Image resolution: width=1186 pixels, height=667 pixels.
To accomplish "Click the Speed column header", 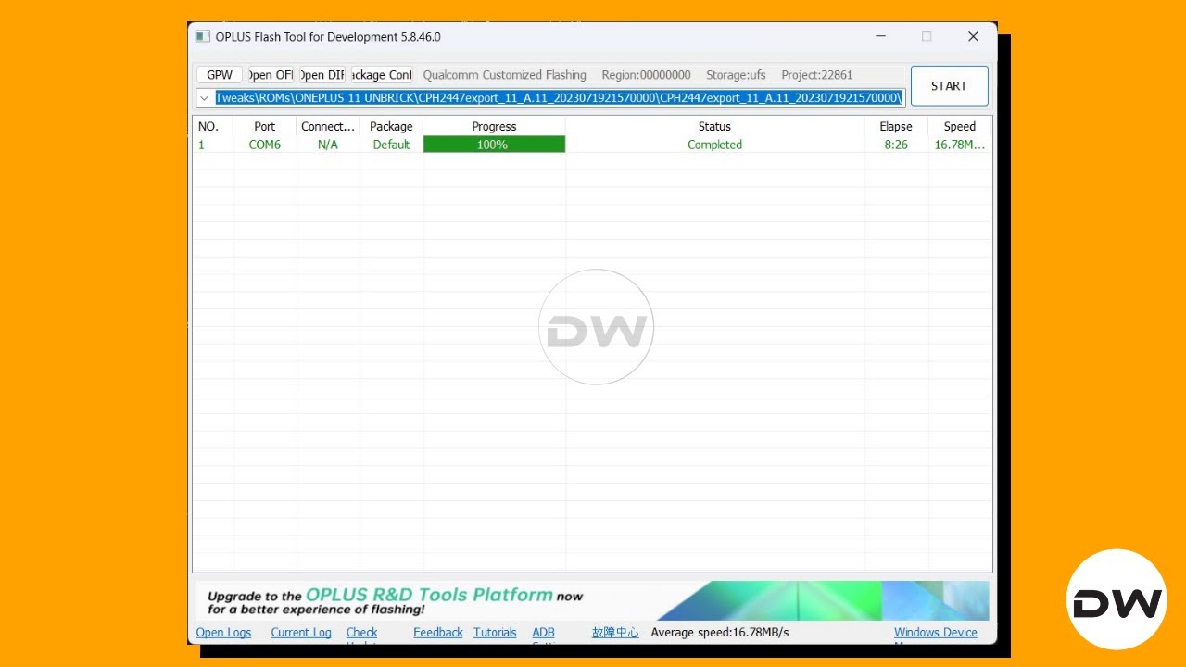I will coord(960,126).
